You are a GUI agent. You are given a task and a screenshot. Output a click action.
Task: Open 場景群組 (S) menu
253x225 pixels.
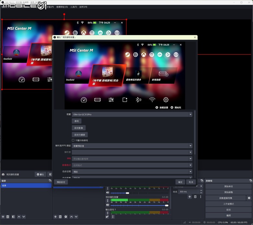(x=62, y=7)
